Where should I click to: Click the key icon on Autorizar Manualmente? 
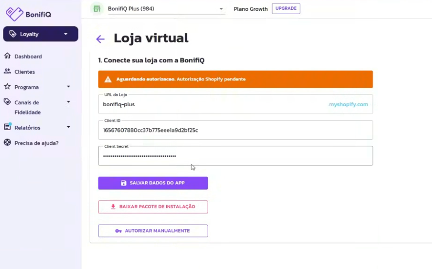[118, 231]
